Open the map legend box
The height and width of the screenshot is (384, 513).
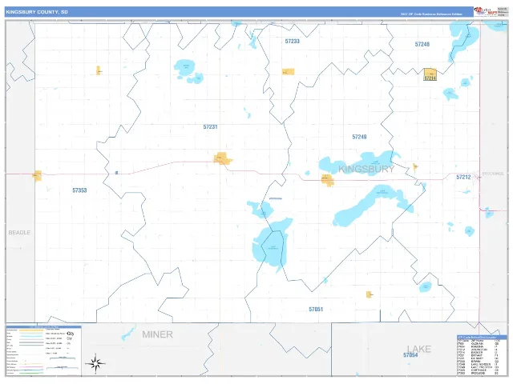coord(43,350)
